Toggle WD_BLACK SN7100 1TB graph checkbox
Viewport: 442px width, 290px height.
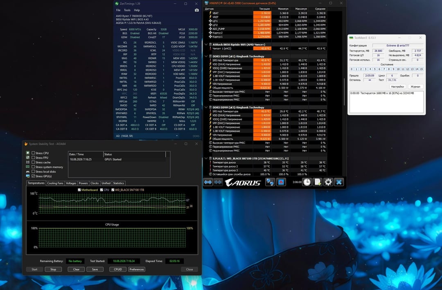click(x=113, y=190)
